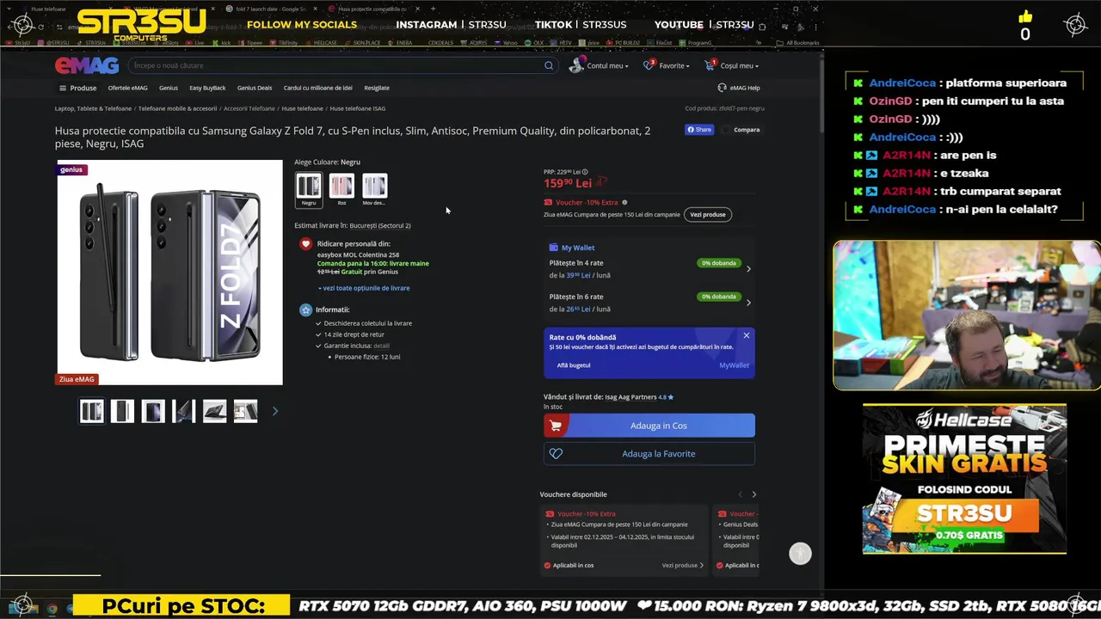
Task: Click the like thumbs-up icon
Action: pyautogui.click(x=1024, y=17)
